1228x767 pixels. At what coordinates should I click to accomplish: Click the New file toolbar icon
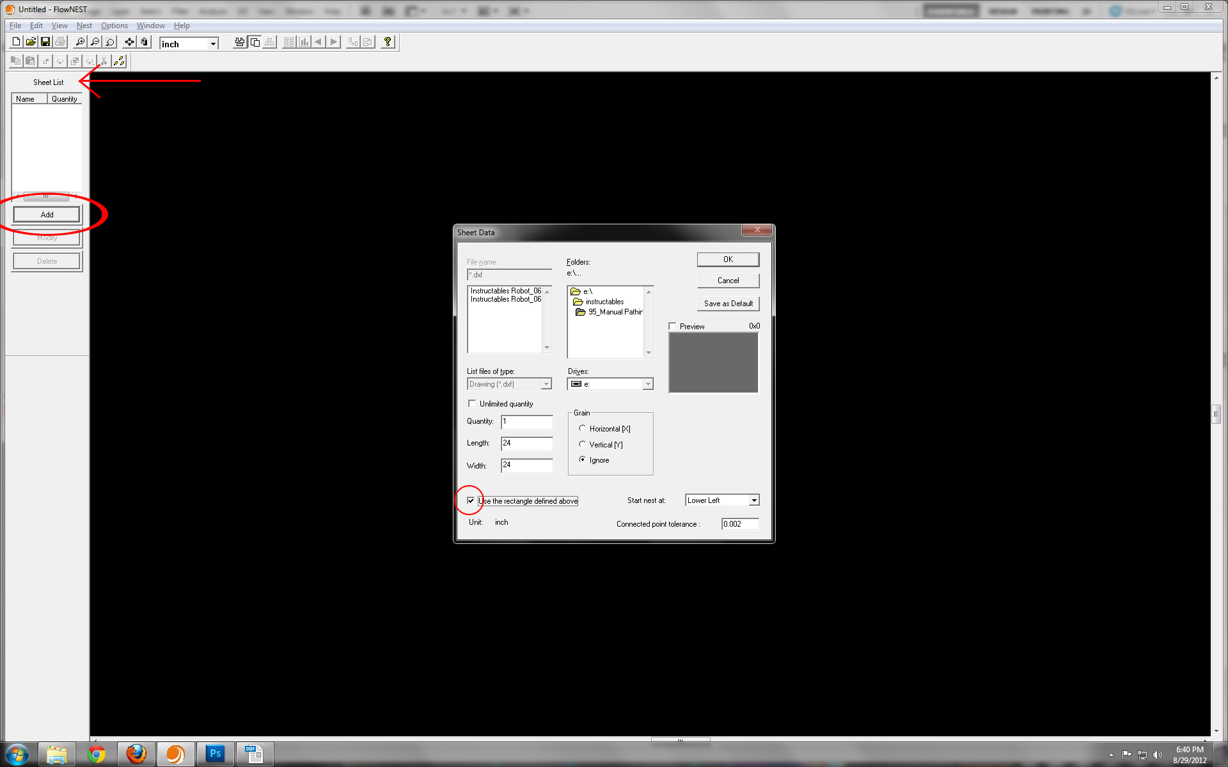coord(17,42)
